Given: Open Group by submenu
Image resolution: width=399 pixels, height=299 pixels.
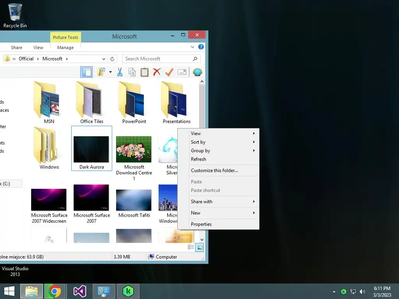Looking at the screenshot, I should tap(224, 151).
